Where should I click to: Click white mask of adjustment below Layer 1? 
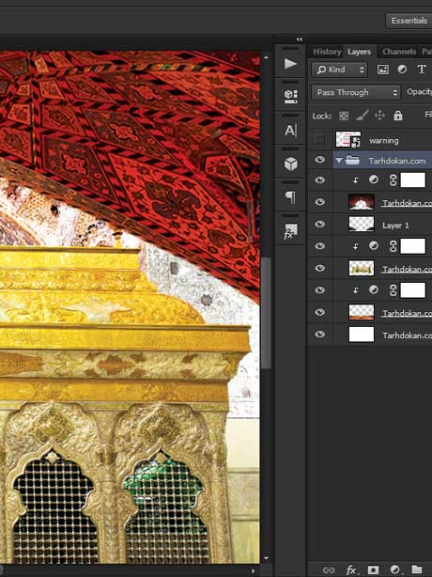(413, 246)
